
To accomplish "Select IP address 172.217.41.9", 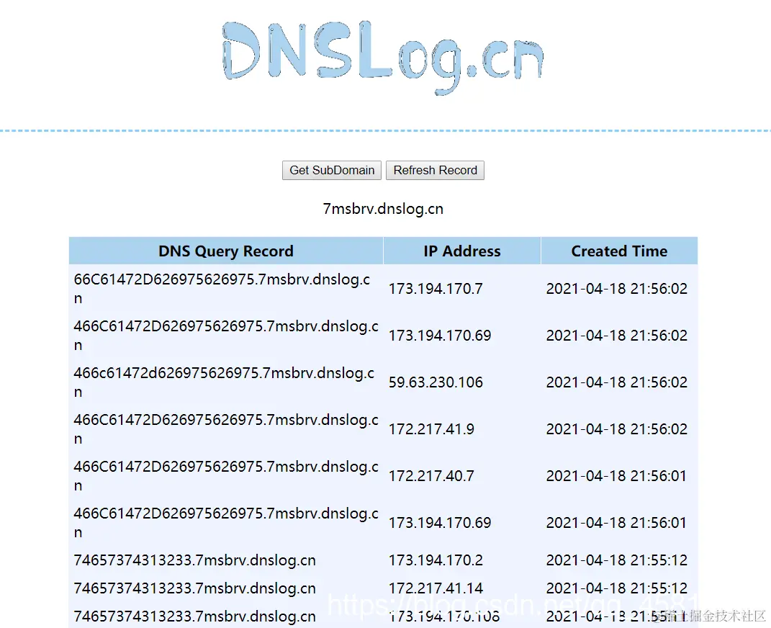I will coord(431,429).
